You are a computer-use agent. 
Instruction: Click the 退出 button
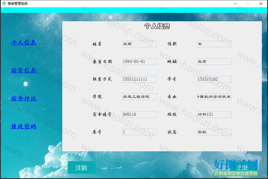(243, 168)
